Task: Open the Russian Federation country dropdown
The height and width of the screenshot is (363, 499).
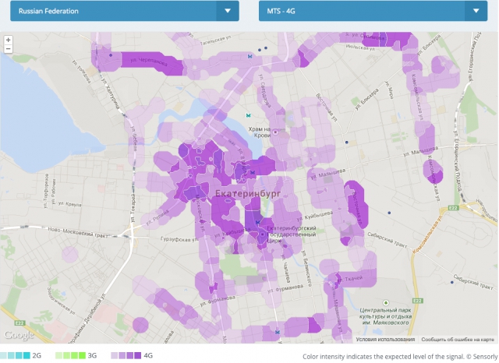Action: (x=125, y=11)
